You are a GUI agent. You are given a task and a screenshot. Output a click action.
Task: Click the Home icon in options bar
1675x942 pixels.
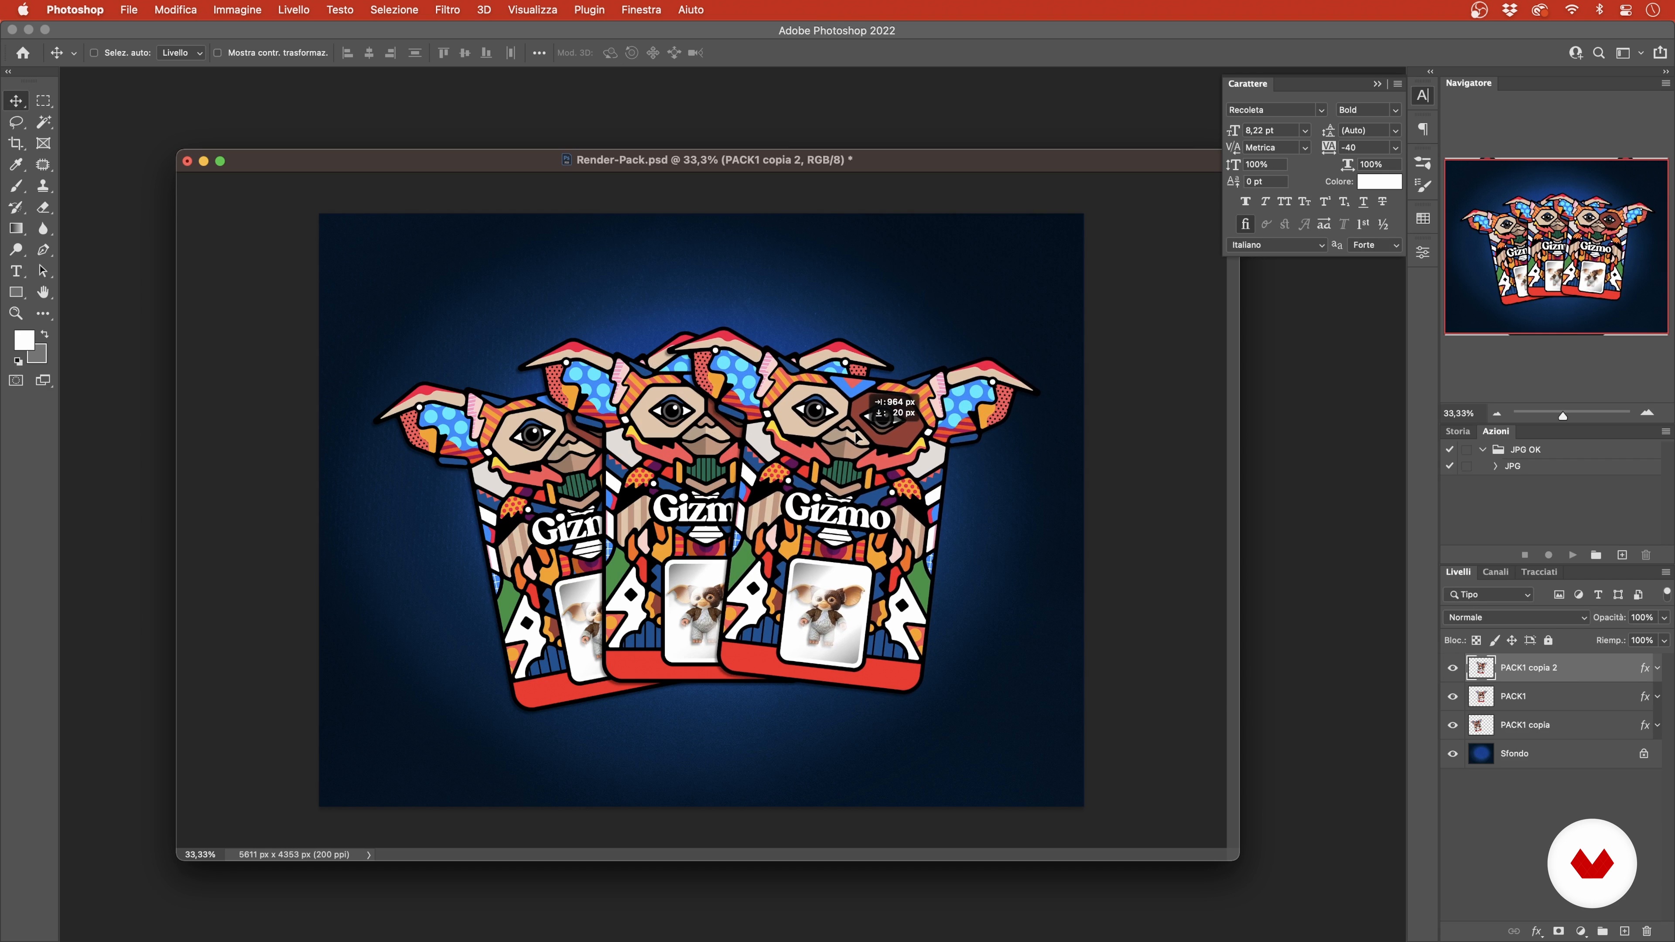pos(23,53)
